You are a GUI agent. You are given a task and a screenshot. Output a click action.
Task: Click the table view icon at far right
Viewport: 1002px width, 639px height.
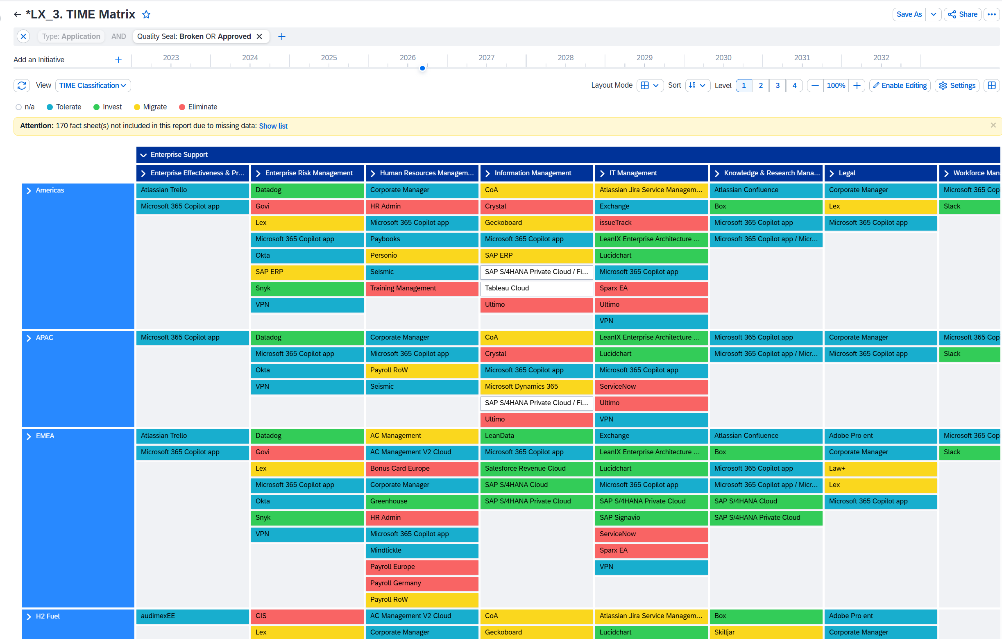point(992,85)
